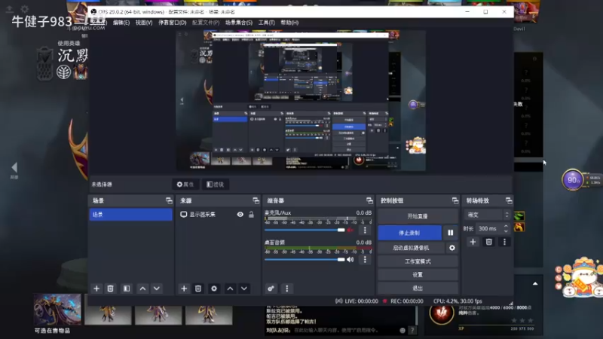Click the game settings gear at top-left
The height and width of the screenshot is (339, 603).
tap(25, 8)
